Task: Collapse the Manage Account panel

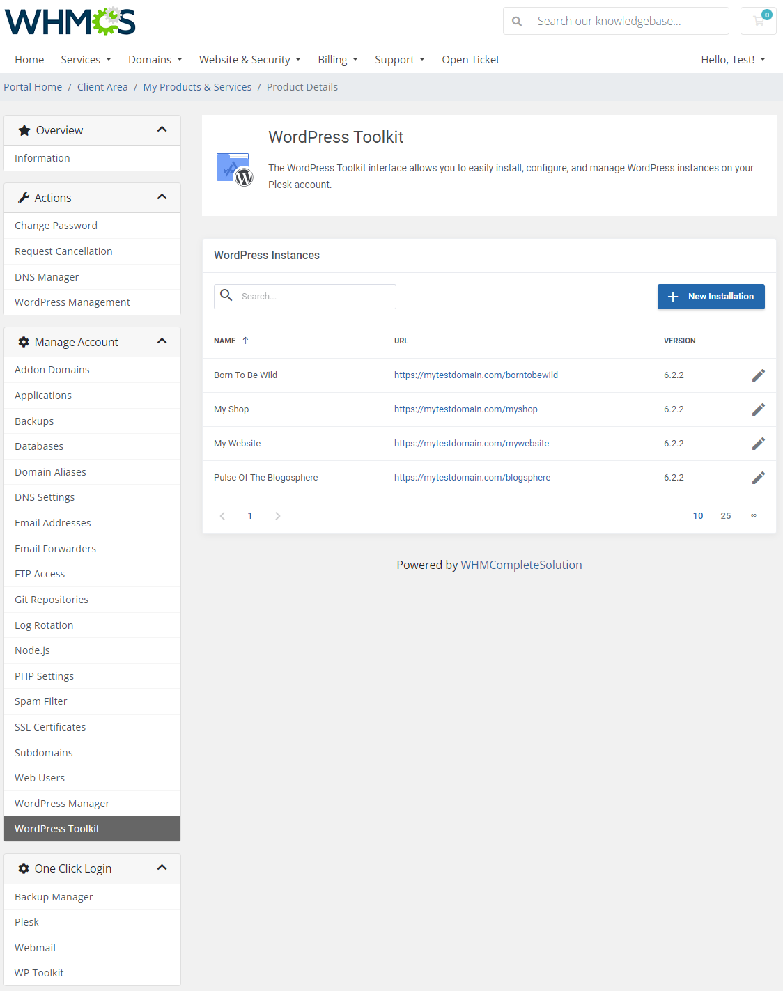Action: [x=162, y=341]
